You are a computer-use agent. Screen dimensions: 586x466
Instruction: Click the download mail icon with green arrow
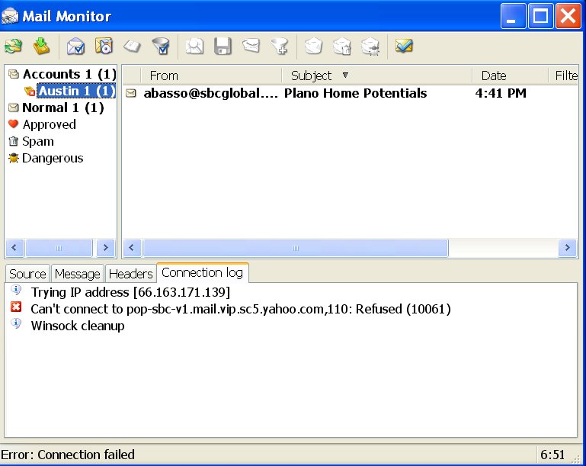(41, 47)
